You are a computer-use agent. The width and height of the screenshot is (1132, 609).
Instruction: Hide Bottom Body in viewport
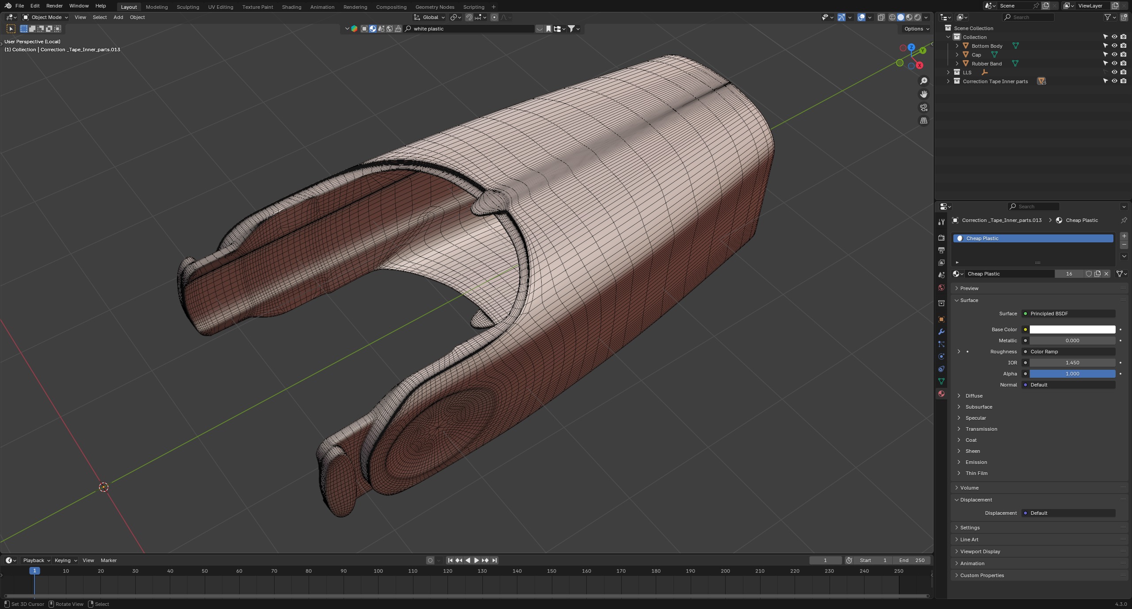click(1114, 46)
